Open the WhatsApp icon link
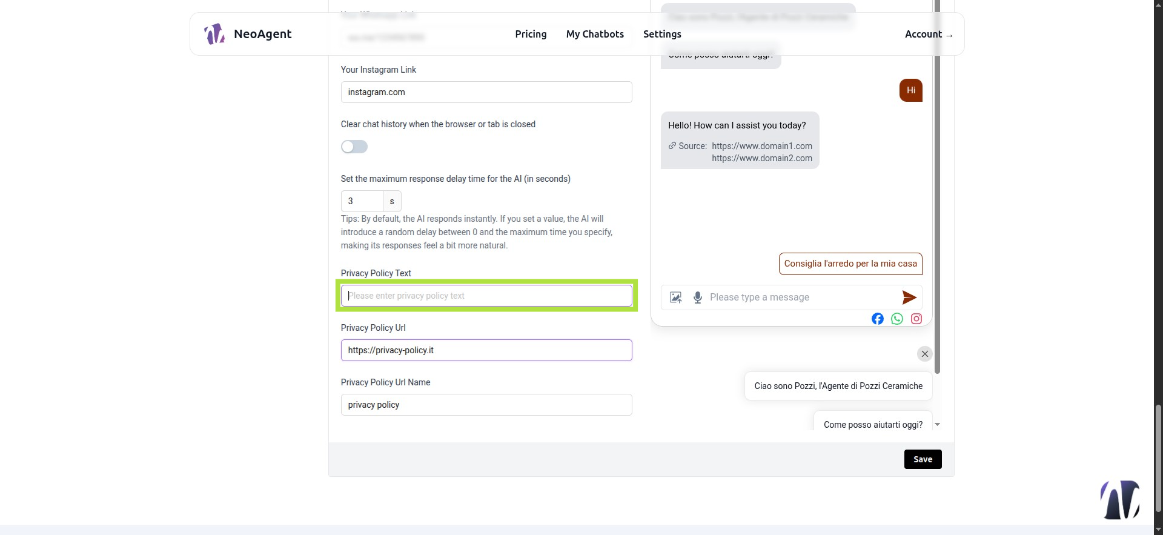The height and width of the screenshot is (535, 1163). [897, 319]
